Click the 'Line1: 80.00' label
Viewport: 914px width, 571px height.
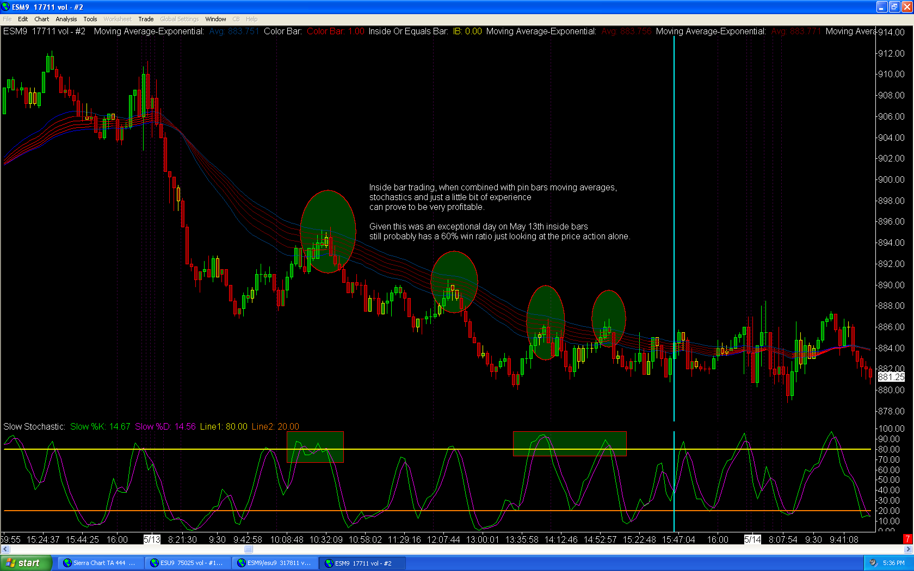tap(224, 426)
